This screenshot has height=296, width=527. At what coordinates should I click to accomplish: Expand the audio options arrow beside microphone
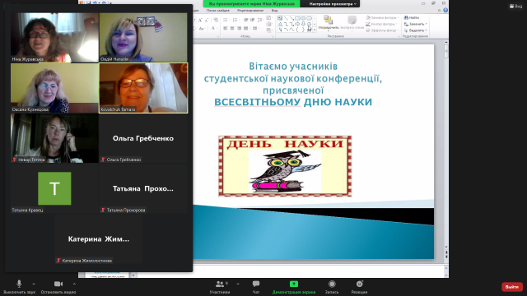click(x=34, y=284)
